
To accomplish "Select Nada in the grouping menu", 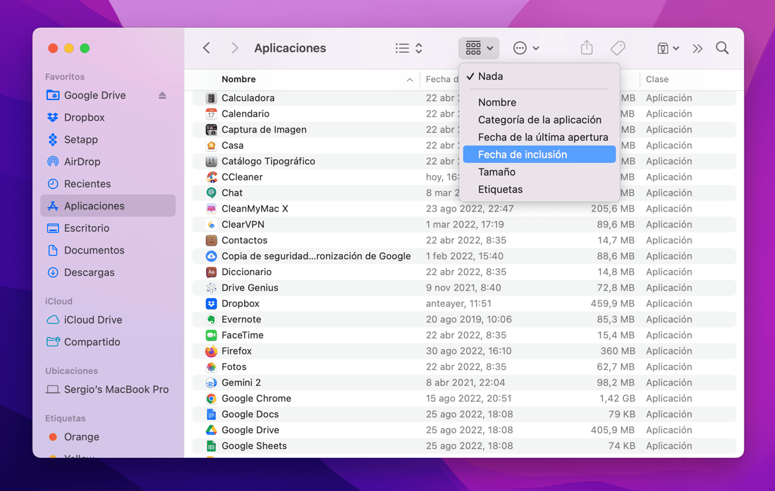I will (539, 76).
